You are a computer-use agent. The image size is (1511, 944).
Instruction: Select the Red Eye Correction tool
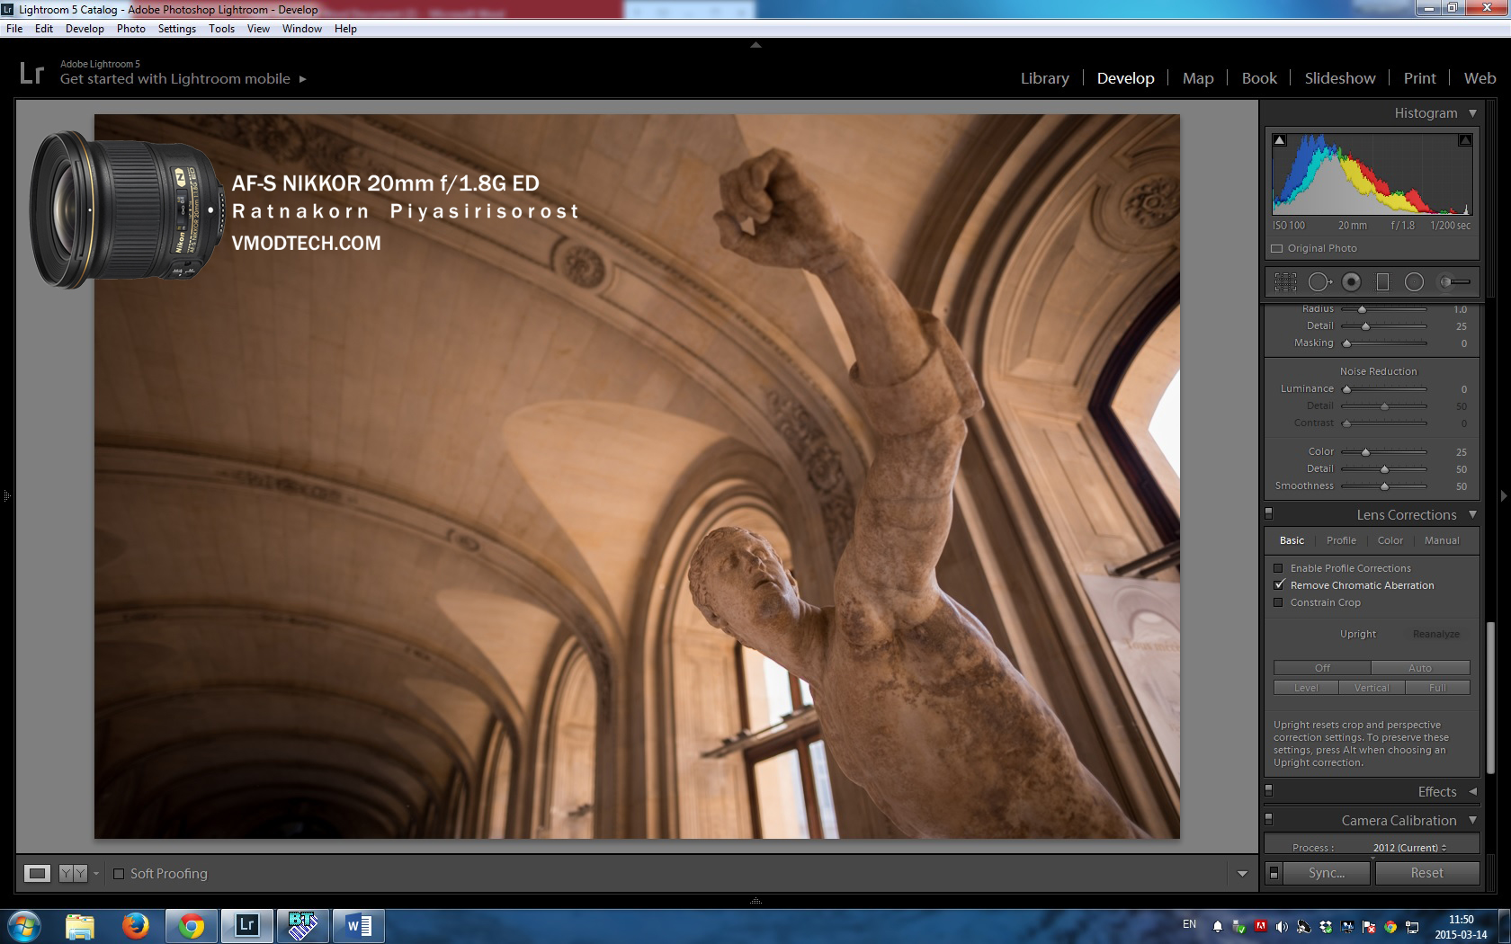(1351, 282)
